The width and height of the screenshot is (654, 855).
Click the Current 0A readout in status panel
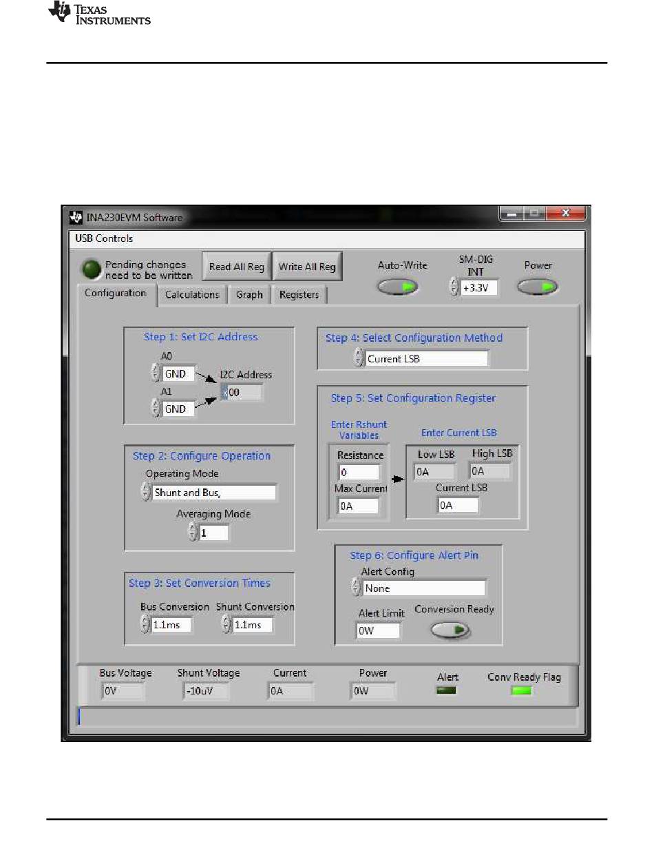[291, 691]
